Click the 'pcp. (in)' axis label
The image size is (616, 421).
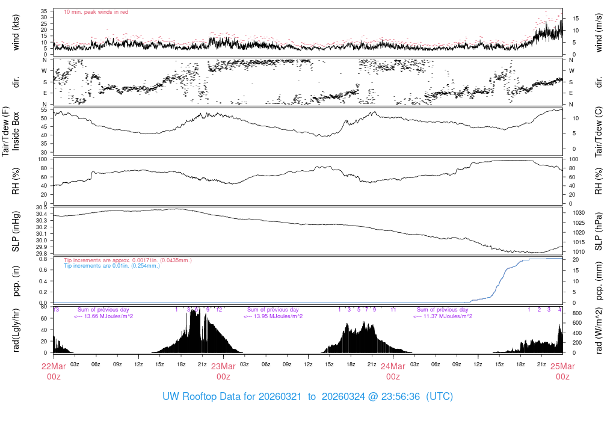(16, 280)
